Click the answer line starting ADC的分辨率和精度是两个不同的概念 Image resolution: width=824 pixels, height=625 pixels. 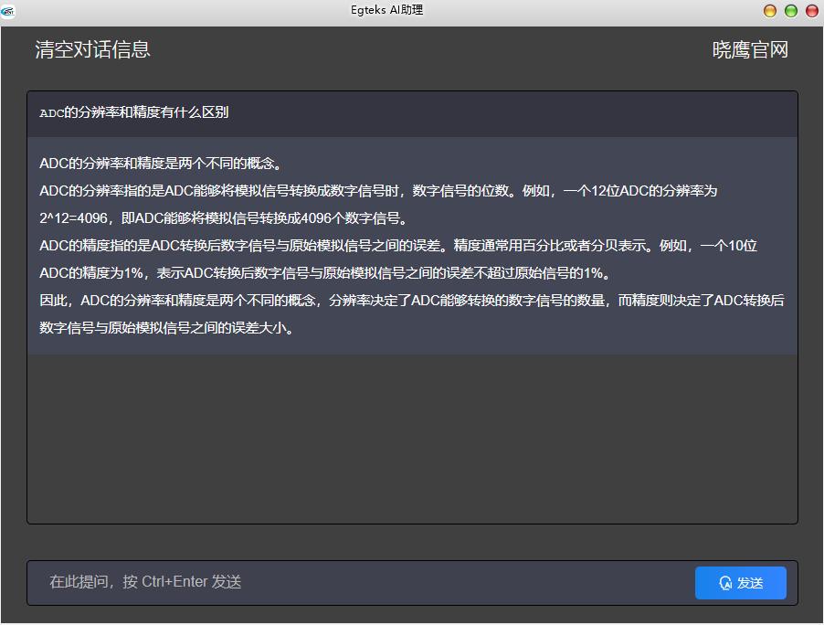pyautogui.click(x=162, y=163)
